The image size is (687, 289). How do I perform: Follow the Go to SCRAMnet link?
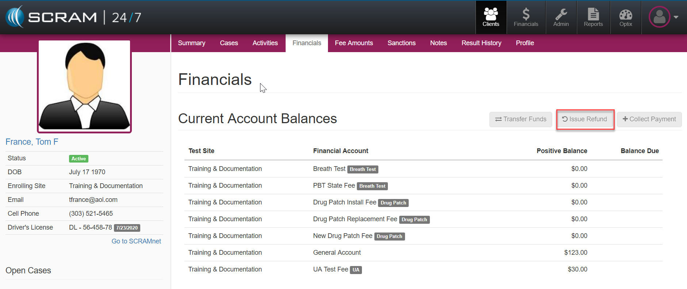[136, 241]
